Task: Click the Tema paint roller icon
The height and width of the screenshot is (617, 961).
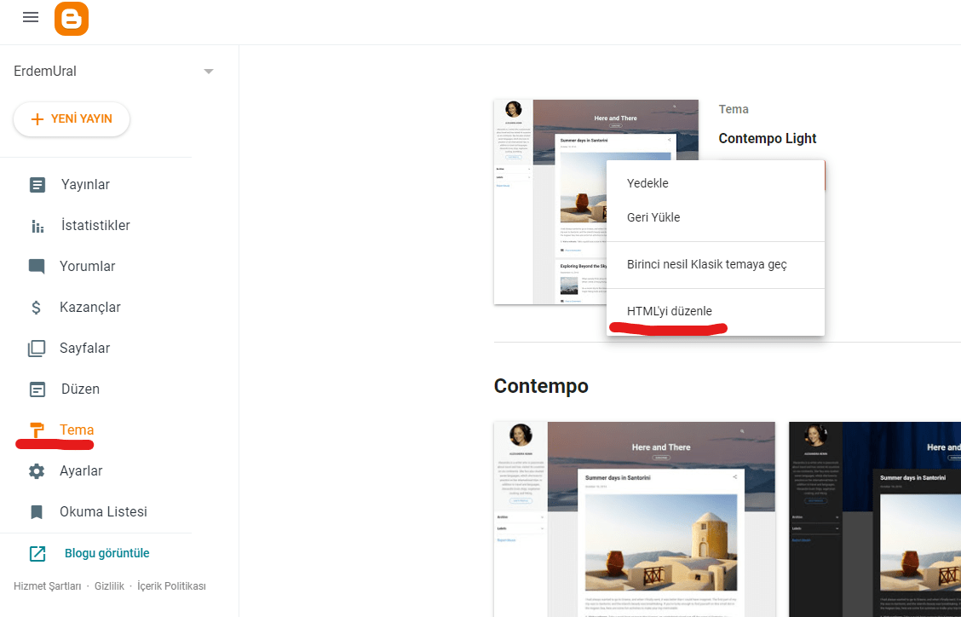Action: (37, 430)
